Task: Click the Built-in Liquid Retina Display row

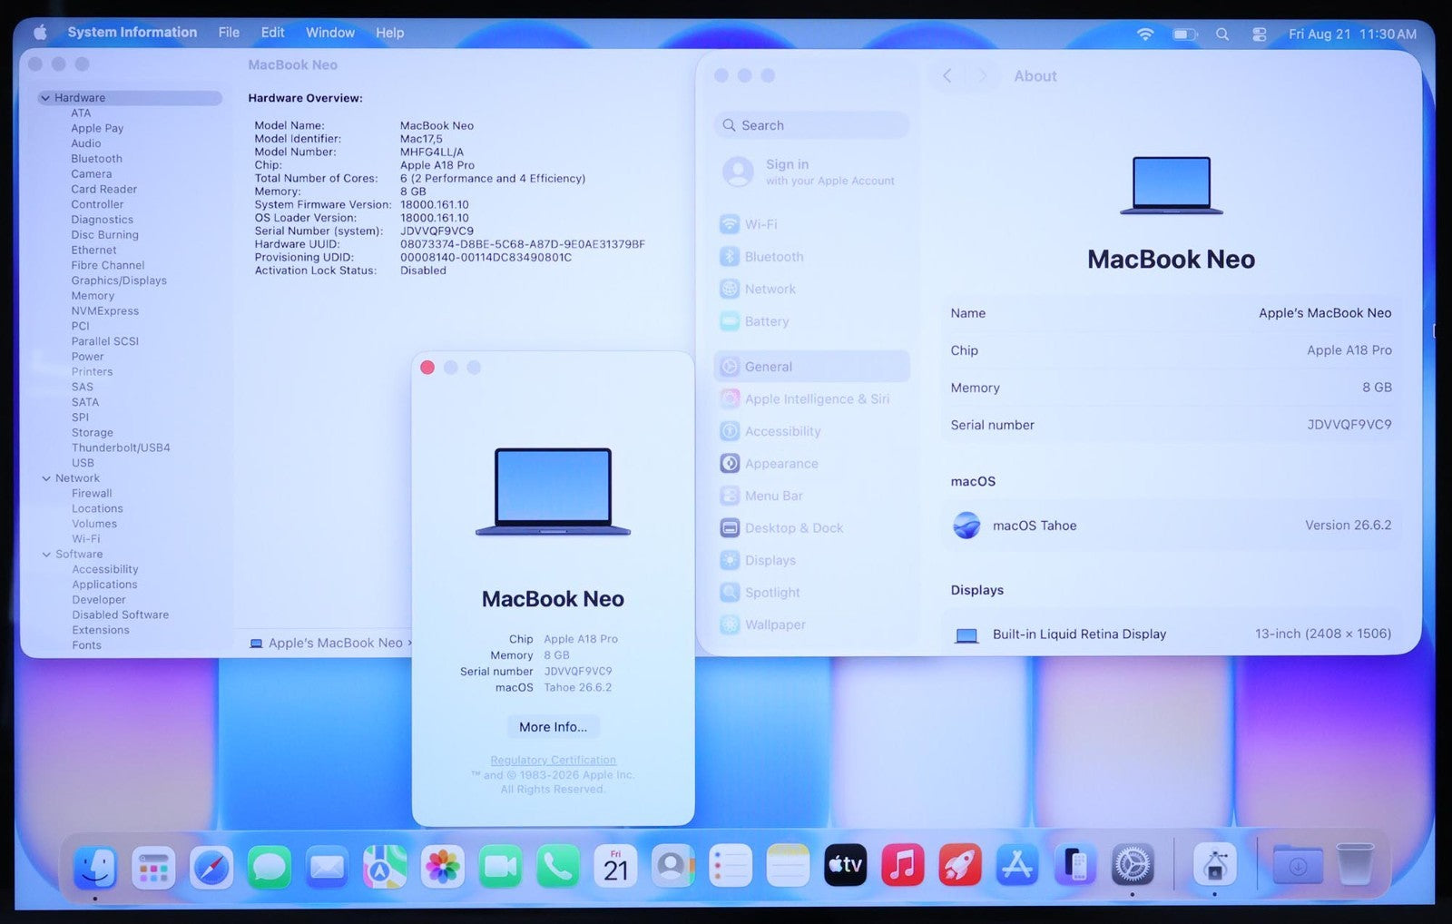Action: coord(1172,634)
